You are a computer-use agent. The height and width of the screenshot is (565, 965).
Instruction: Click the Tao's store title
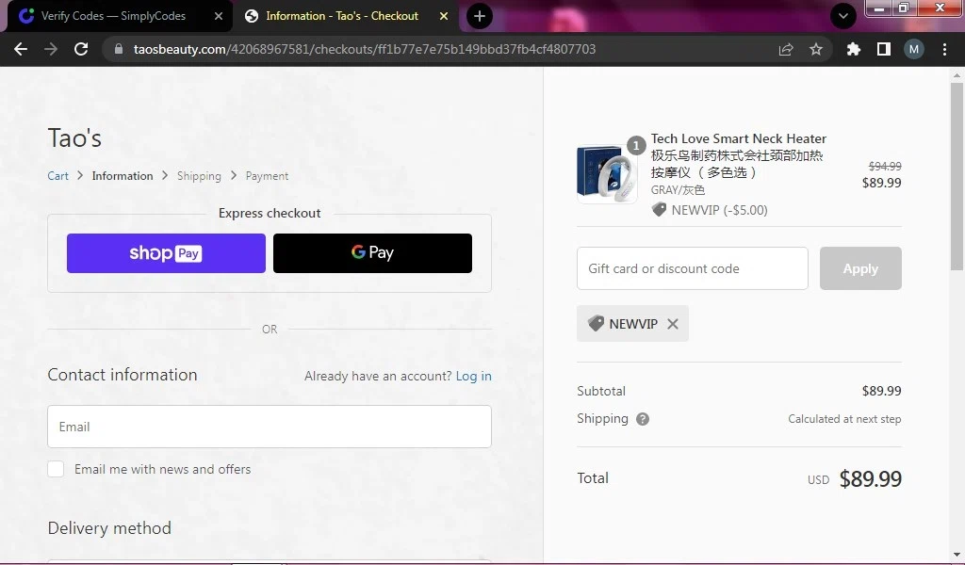click(74, 138)
